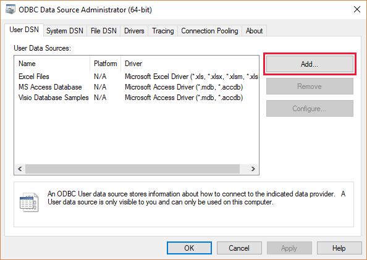Screen dimensions: 367x260
Task: Click the data source table icon in description
Action: point(29,202)
